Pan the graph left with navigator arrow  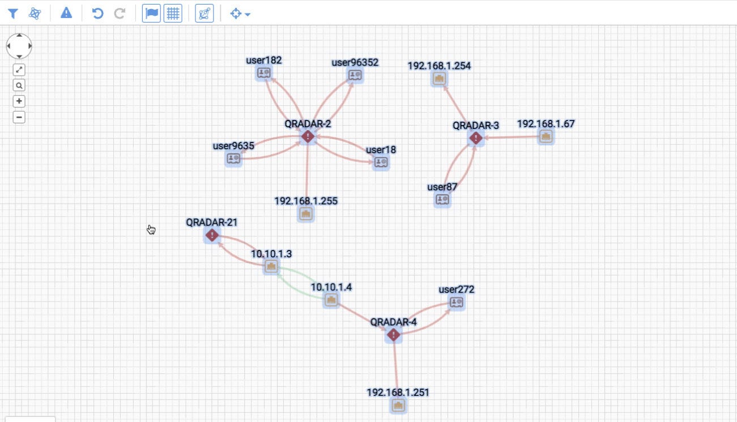pos(8,46)
